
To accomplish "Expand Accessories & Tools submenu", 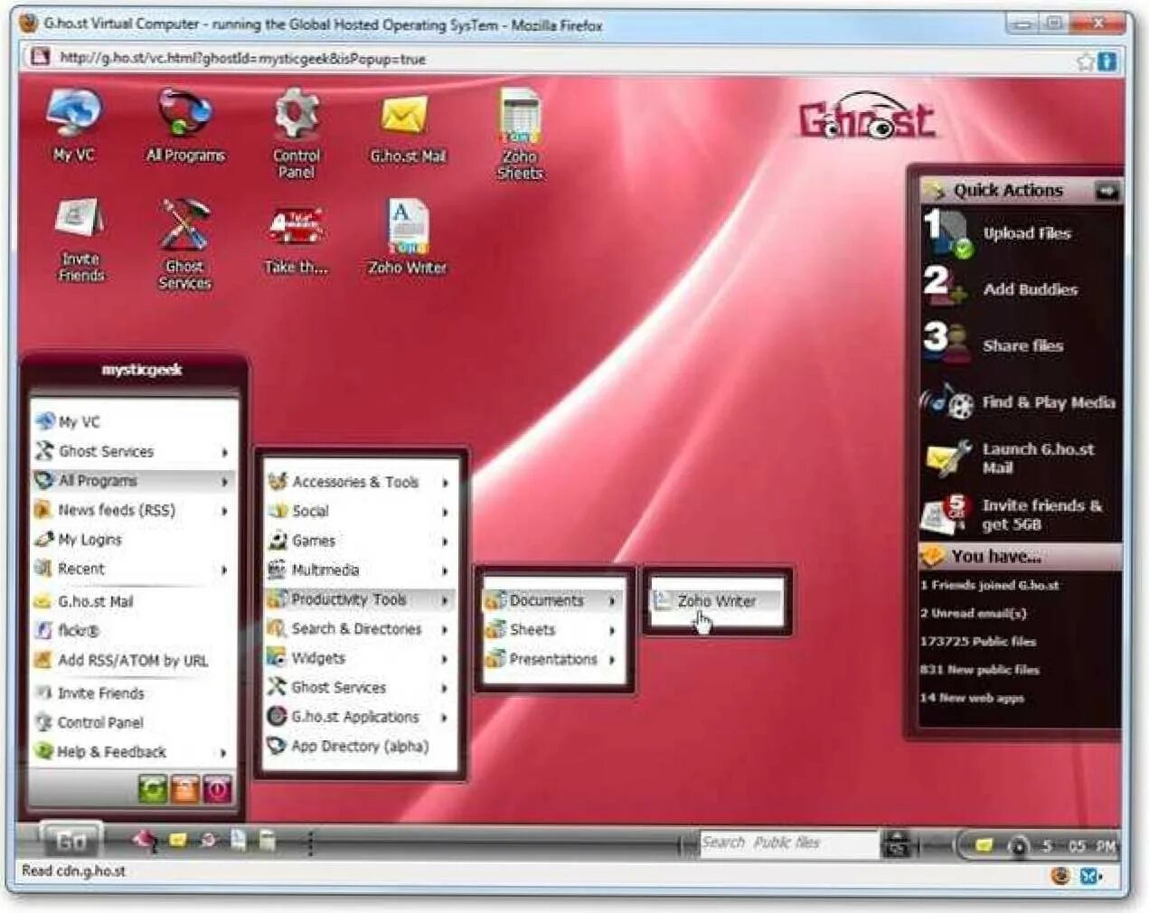I will 360,482.
